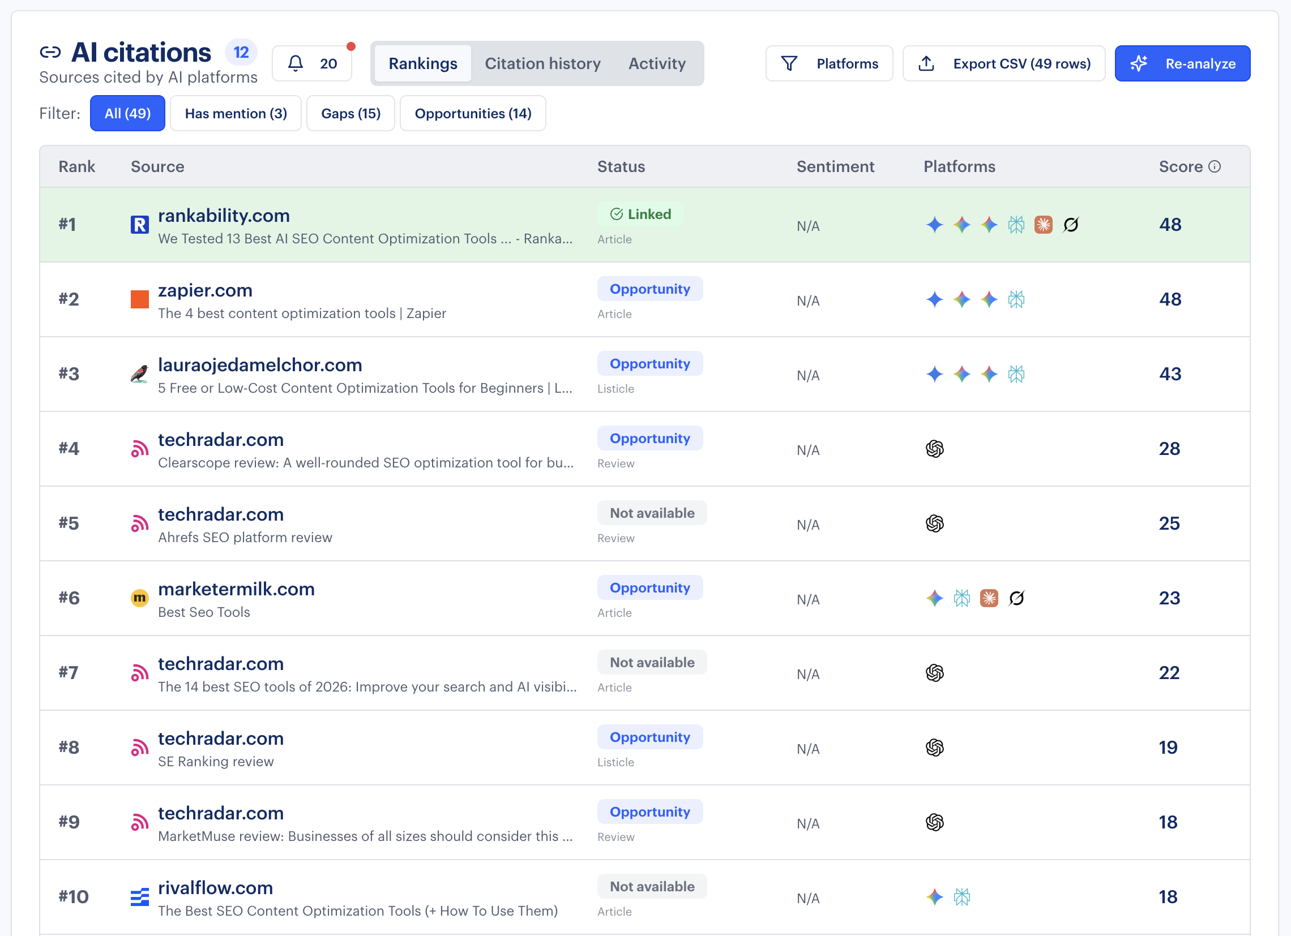Click the Grok icon in the rankability.com row
Image resolution: width=1291 pixels, height=936 pixels.
pos(1071,225)
